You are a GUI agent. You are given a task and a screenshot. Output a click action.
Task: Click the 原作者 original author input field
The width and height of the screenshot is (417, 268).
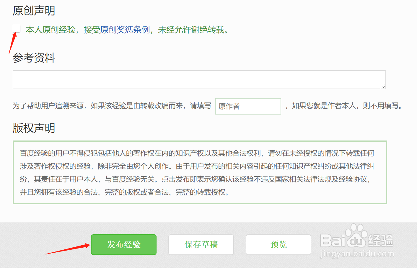[x=248, y=106]
